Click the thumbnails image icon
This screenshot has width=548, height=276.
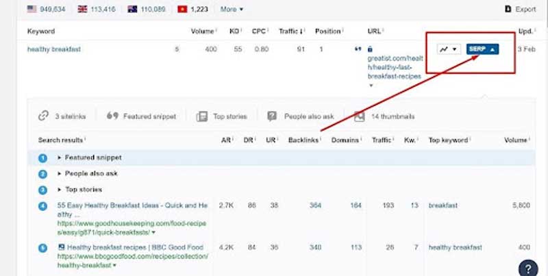[x=359, y=116]
